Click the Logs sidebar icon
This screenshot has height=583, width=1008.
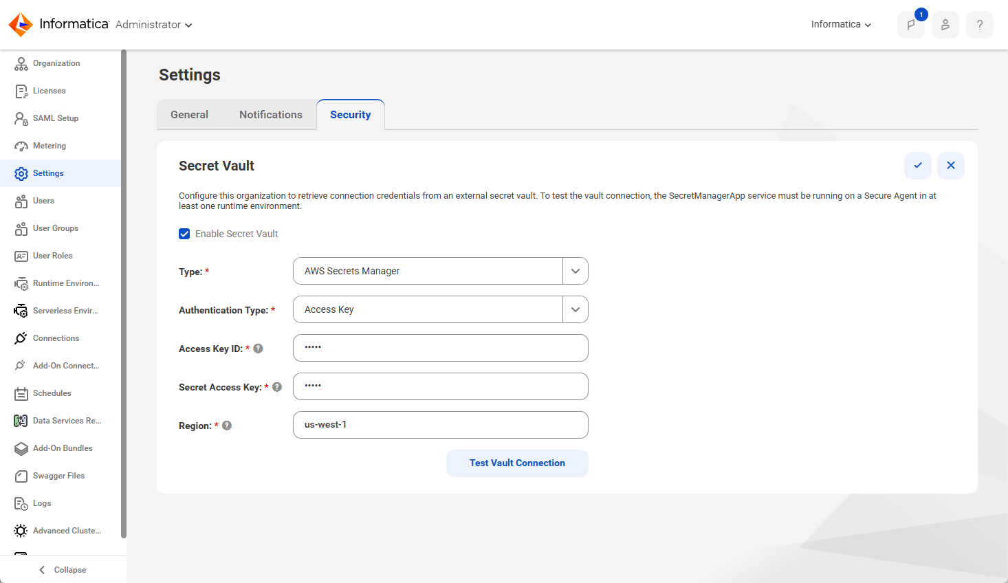21,504
